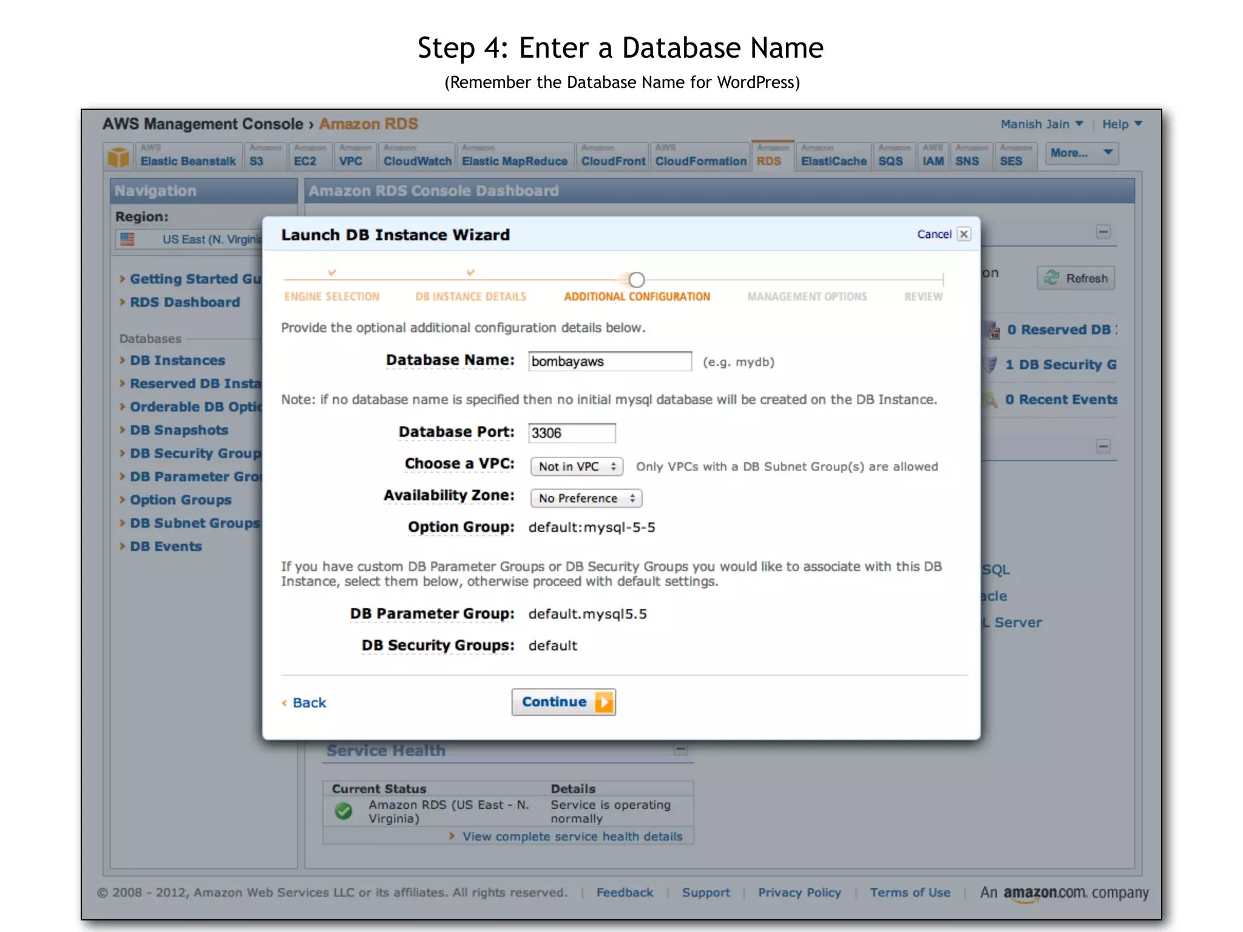
Task: Select the RDS service tab
Action: pyautogui.click(x=773, y=156)
